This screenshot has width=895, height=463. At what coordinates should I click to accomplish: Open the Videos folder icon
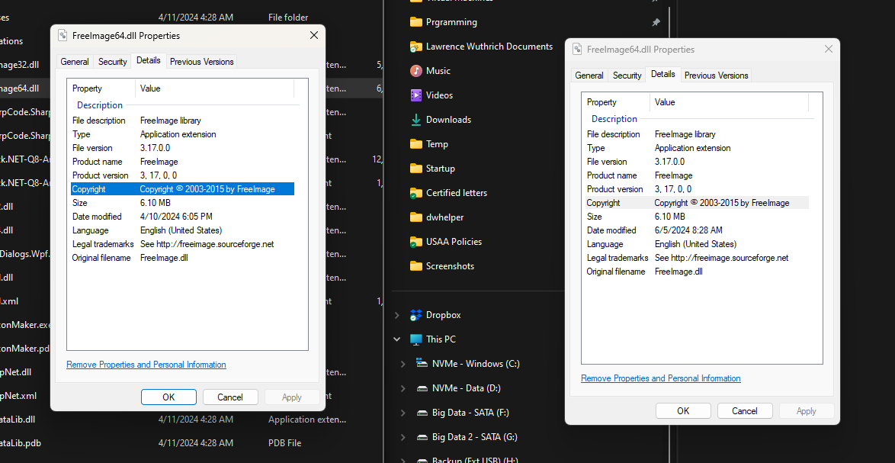(415, 95)
